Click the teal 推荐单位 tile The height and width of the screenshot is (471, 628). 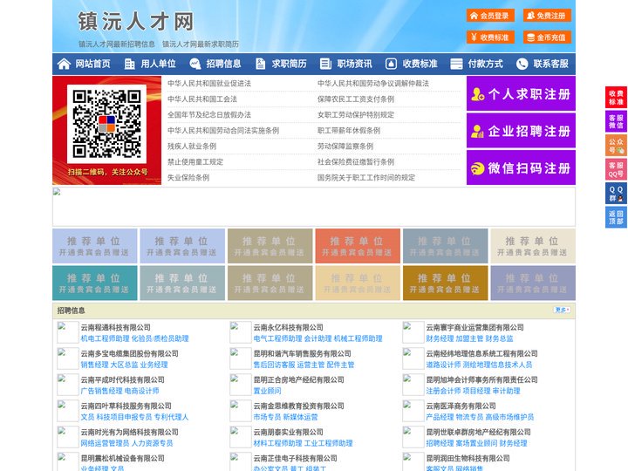coord(94,283)
